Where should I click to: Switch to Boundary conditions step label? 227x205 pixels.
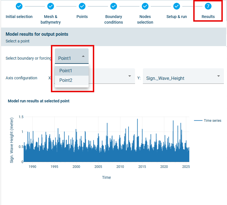pyautogui.click(x=114, y=19)
